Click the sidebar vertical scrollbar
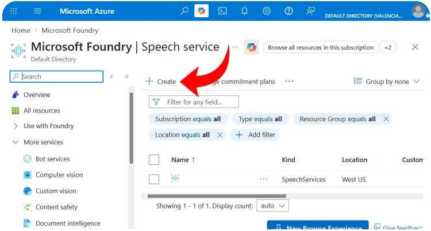This screenshot has width=431, height=231. tap(132, 128)
